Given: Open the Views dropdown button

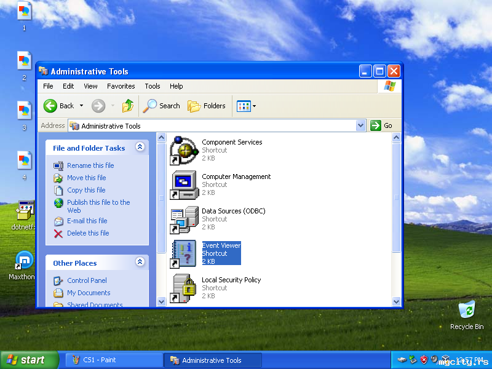Looking at the screenshot, I should (x=247, y=106).
